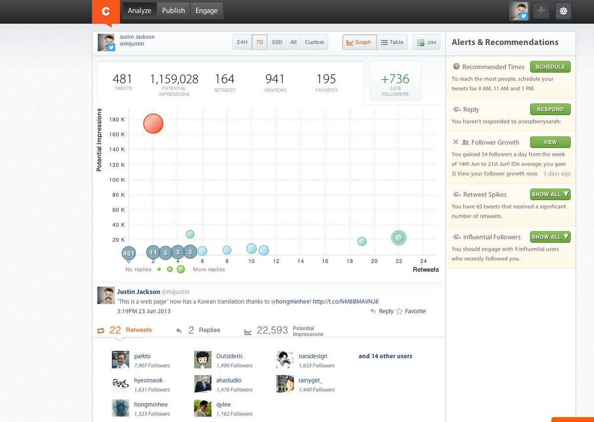Click the Reply arrow icon on tweet

click(x=374, y=311)
